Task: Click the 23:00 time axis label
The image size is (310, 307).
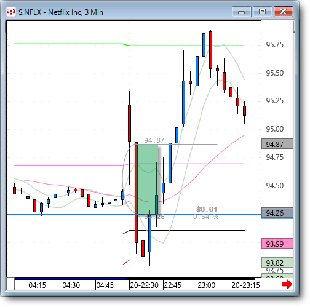Action: click(207, 285)
